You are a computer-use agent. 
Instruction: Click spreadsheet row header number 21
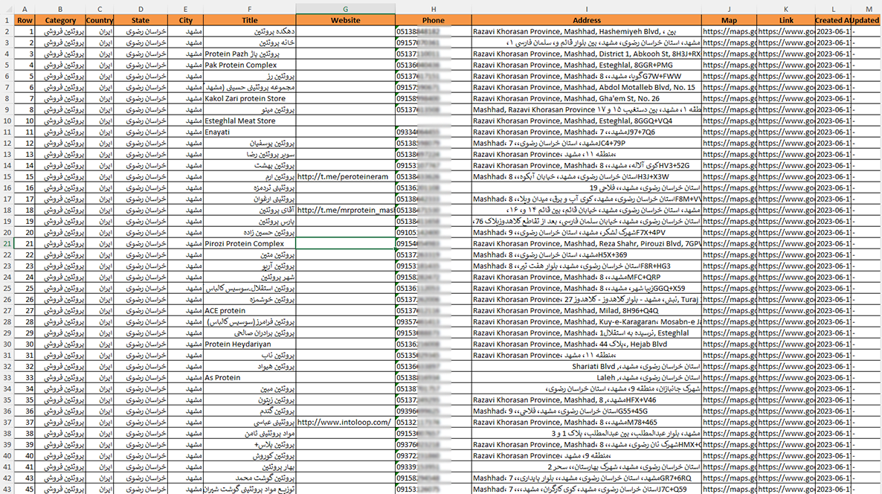point(7,243)
